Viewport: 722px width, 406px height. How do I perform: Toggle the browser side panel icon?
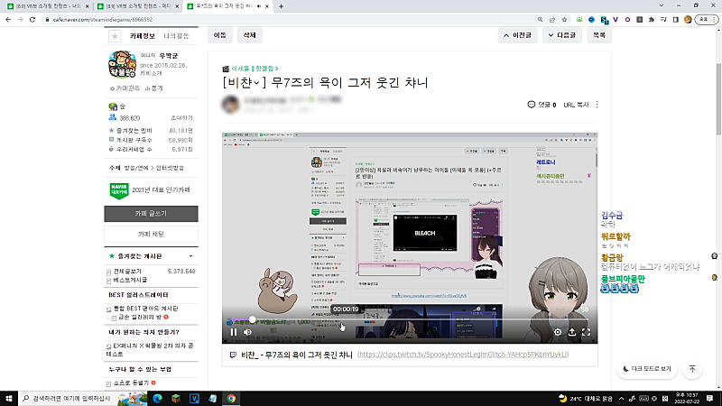coord(675,19)
